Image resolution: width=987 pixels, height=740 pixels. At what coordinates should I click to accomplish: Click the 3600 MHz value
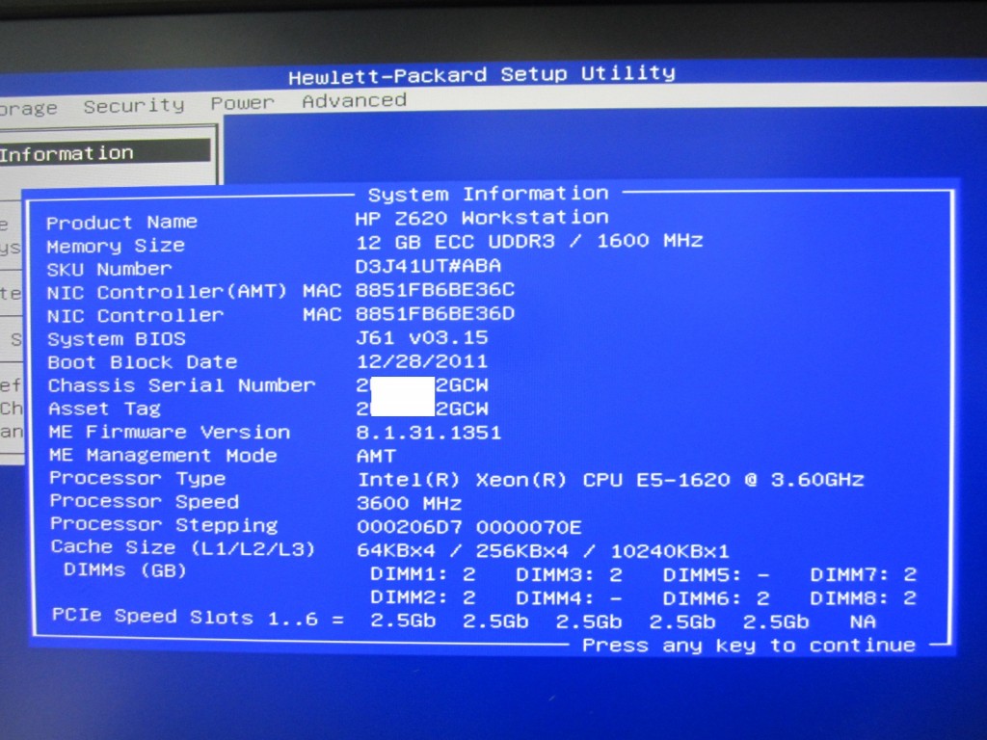(x=409, y=503)
